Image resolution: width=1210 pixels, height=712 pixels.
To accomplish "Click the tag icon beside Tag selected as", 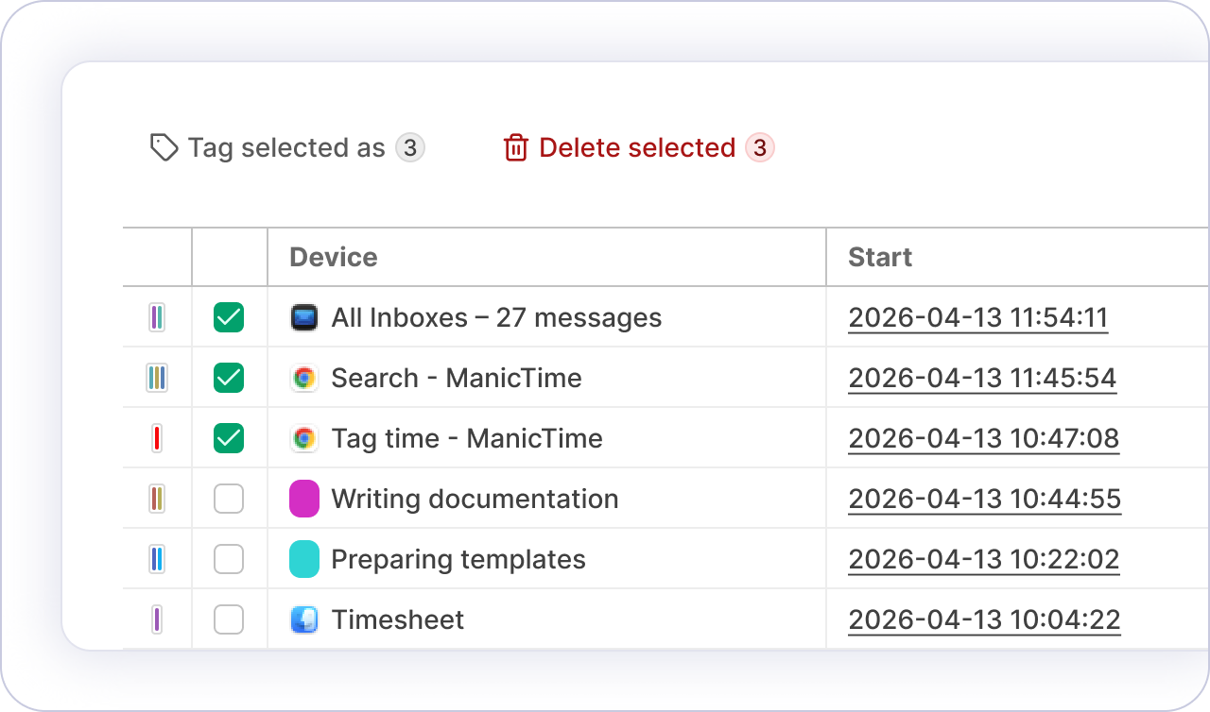I will pyautogui.click(x=164, y=148).
